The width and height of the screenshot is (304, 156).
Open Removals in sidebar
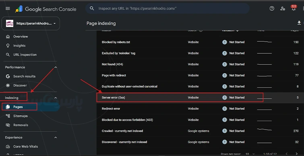21,125
